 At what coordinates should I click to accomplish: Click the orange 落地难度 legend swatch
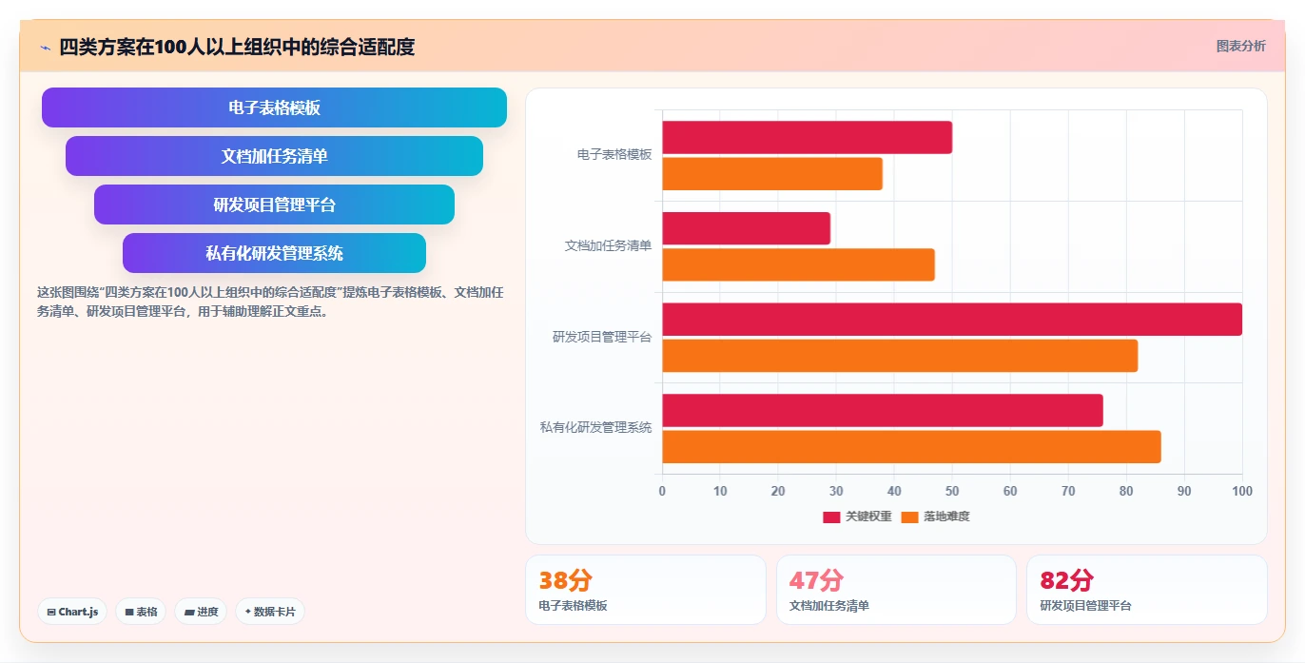[x=909, y=517]
